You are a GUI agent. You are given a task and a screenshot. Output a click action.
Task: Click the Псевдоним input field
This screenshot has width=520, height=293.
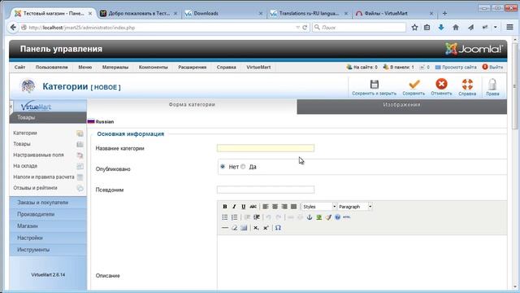tap(266, 190)
